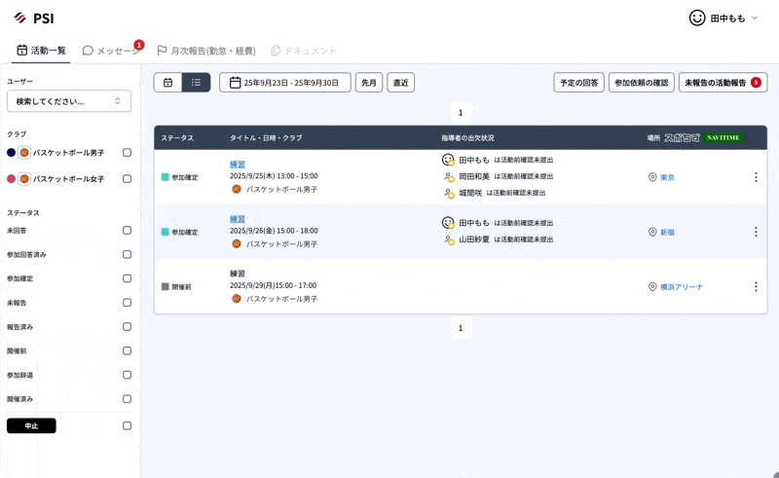The width and height of the screenshot is (779, 478).
Task: Switch to 月次報告(勤怠・経費) tab
Action: 205,51
